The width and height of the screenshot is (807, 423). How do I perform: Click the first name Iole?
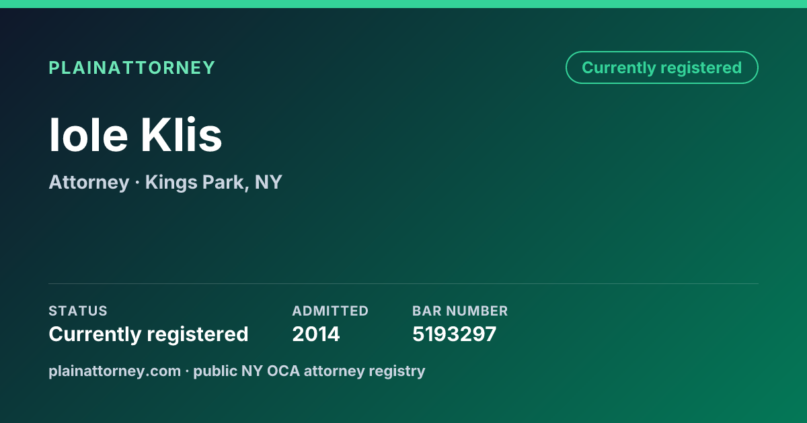88,135
